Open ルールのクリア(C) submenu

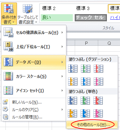pos(34,110)
